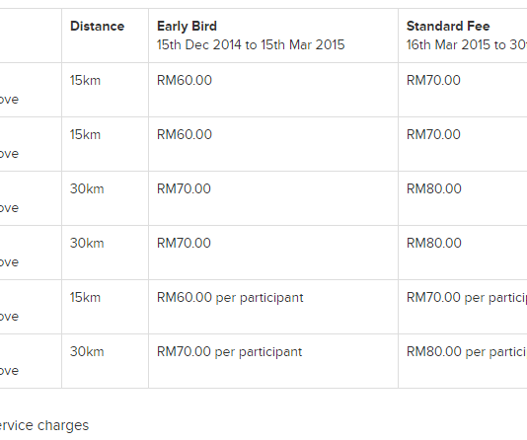Viewport: 527px width, 440px height.
Task: Click the service charges note text
Action: click(x=44, y=426)
